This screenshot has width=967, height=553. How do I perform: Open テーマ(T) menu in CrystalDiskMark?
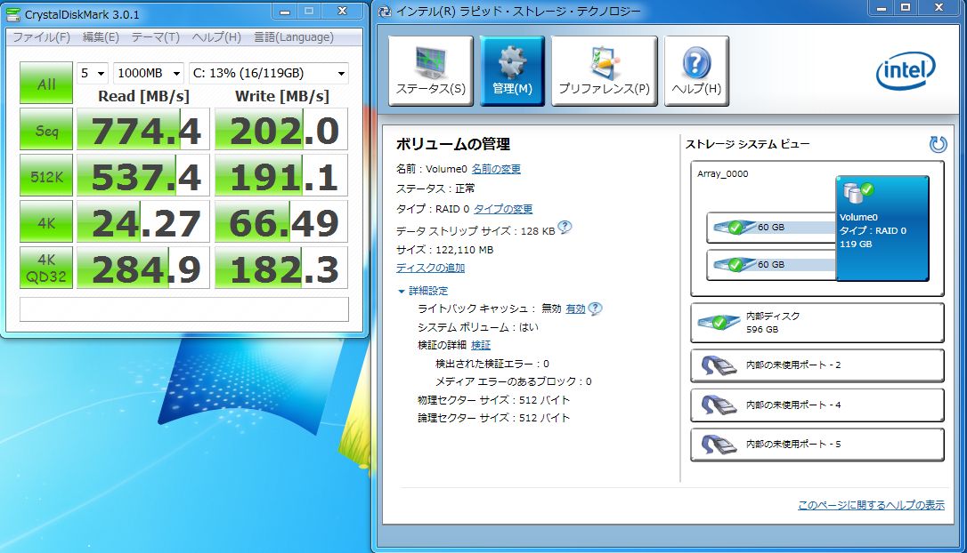pyautogui.click(x=156, y=37)
